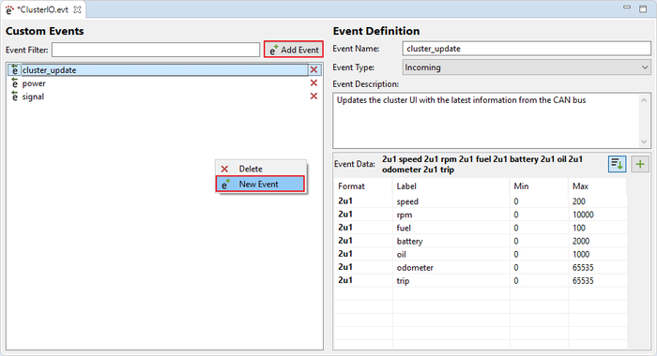Image resolution: width=657 pixels, height=356 pixels.
Task: Close the ClusterIO.evt tab
Action: (x=78, y=10)
